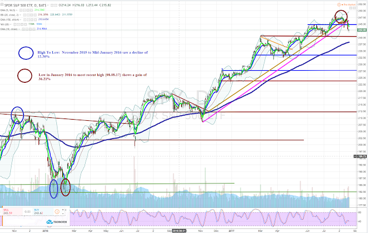
Task: Expand the EMA (10, close) dropdown arrow
Action: 19,29
